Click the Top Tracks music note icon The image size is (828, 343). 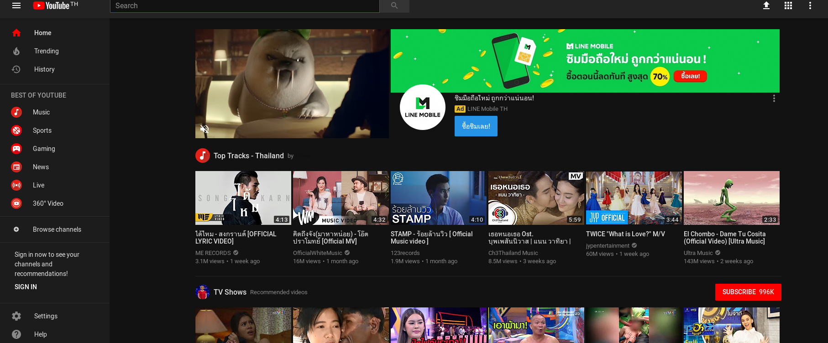[x=203, y=156]
